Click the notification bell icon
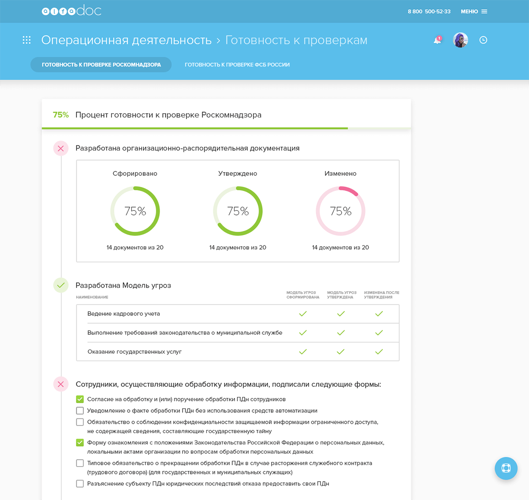 [437, 40]
